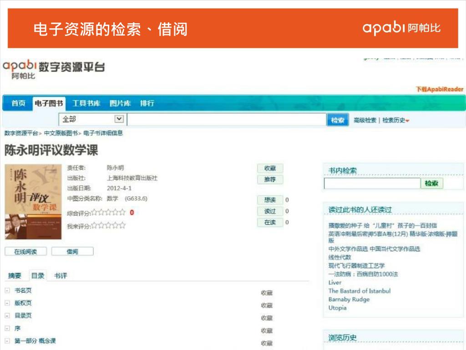Click the 下载ApabiReader link
Image resolution: width=466 pixels, height=350 pixels.
[x=440, y=89]
